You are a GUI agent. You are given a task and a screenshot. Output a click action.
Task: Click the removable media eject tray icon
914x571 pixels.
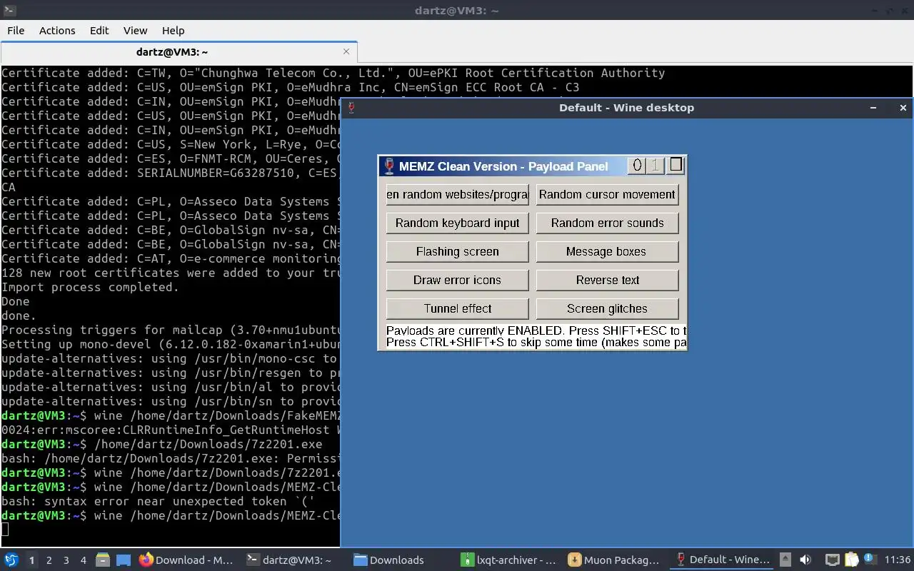pos(785,560)
